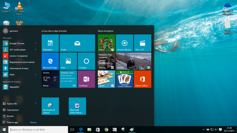
Task: Launch the Microsoft Edge tile
Action: 50,61
